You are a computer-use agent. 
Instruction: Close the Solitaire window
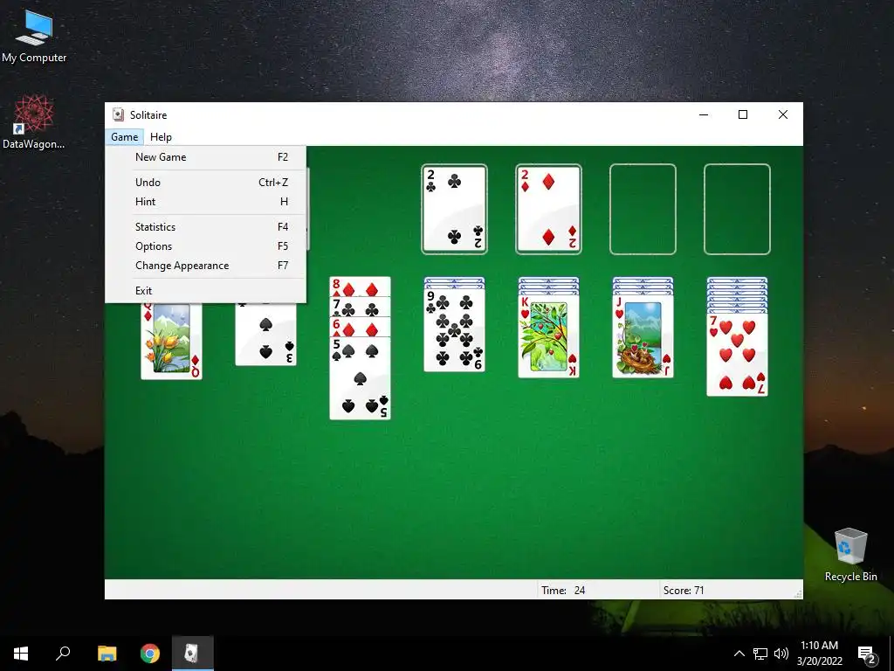point(783,114)
